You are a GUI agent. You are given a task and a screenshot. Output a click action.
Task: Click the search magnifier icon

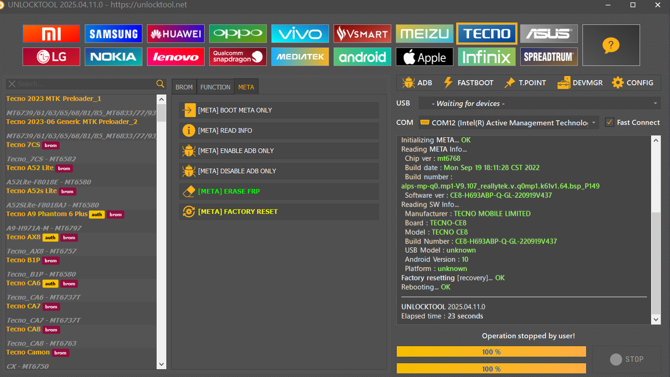[x=160, y=84]
